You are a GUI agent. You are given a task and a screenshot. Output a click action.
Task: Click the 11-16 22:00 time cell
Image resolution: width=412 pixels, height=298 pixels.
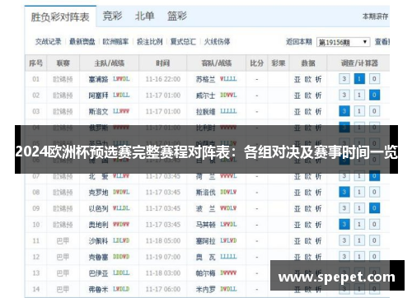pyautogui.click(x=163, y=79)
